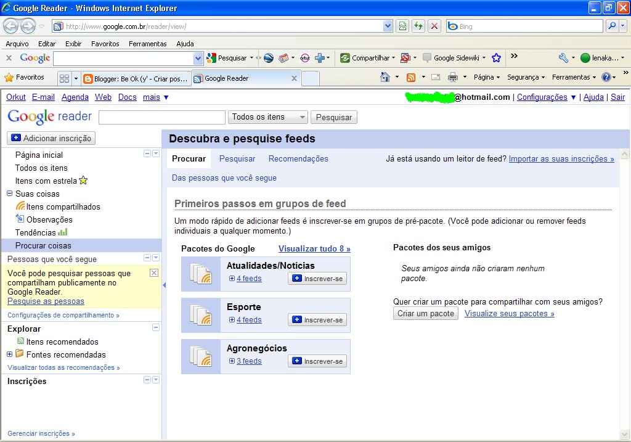Open the Página command bar dropdown
The width and height of the screenshot is (631, 442).
point(487,77)
